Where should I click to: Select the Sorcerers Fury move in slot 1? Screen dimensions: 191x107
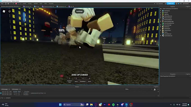(70, 80)
